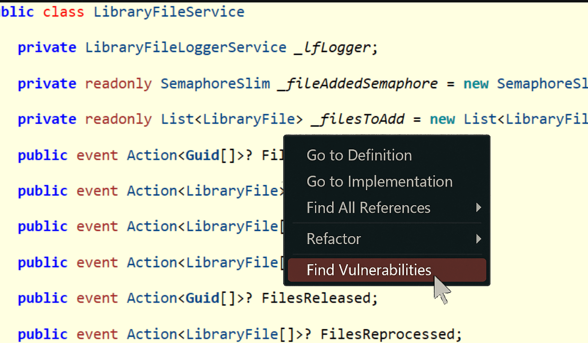Open the Refactor menu entry

point(333,239)
